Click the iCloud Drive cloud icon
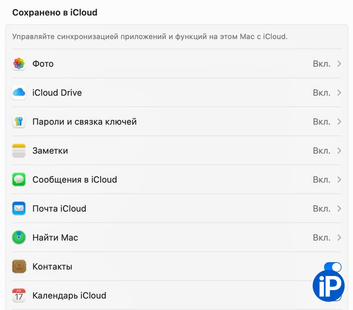353x310 pixels. 19,93
